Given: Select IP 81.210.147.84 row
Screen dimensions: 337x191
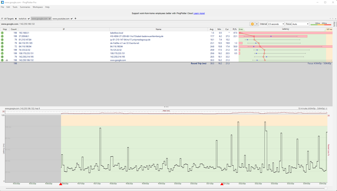Looking at the screenshot, I should point(25,40).
